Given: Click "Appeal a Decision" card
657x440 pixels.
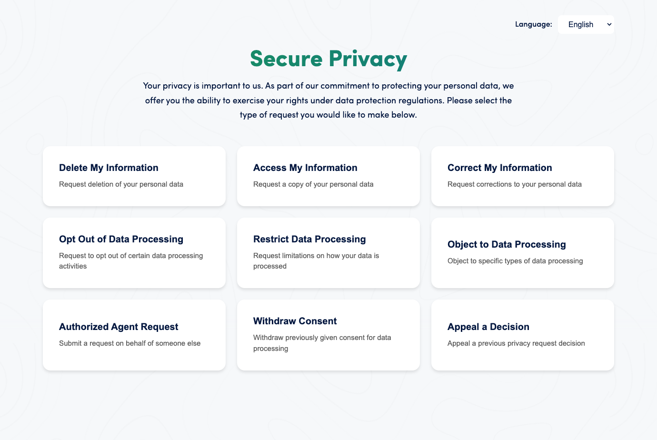Looking at the screenshot, I should point(522,335).
